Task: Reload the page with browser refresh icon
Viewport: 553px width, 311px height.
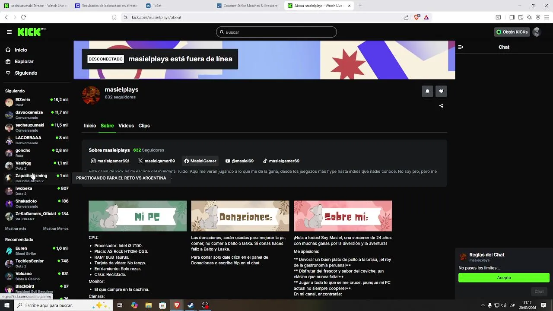Action: tap(23, 17)
